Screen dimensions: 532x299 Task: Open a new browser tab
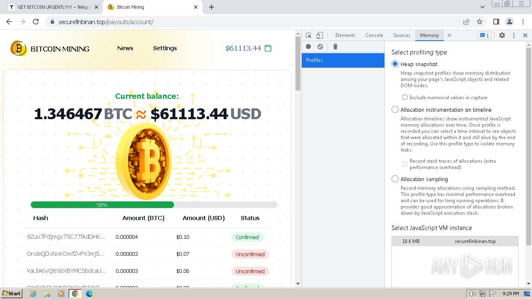(212, 7)
